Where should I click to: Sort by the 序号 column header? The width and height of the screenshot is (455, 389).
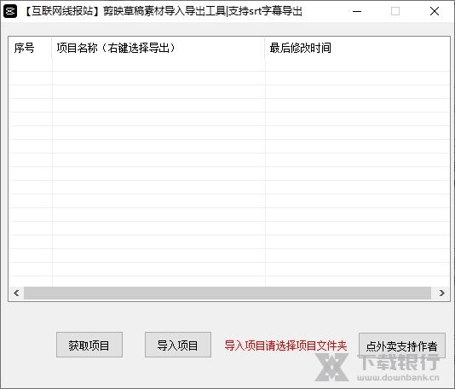[30, 48]
